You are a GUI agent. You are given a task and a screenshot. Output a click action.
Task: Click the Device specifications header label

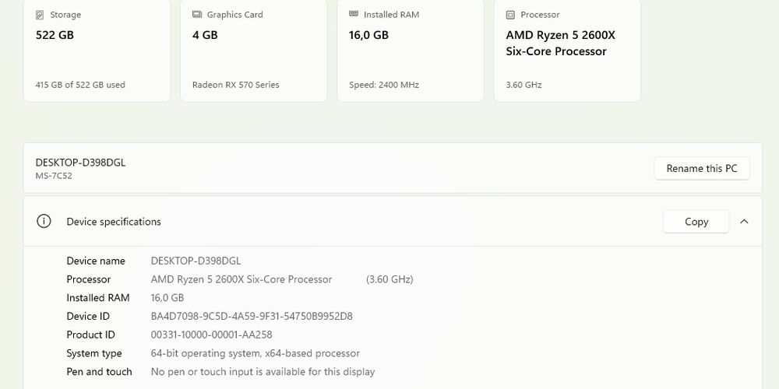(114, 222)
